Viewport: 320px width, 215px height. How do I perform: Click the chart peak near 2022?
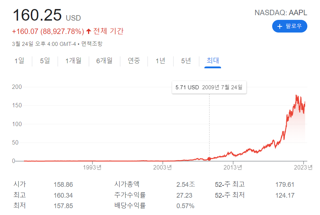[296, 96]
